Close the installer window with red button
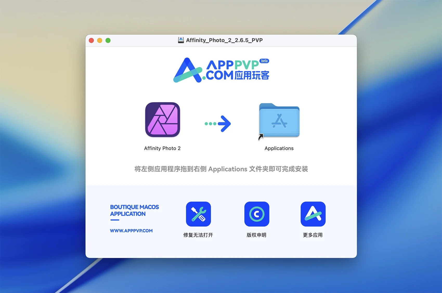Image resolution: width=442 pixels, height=293 pixels. pyautogui.click(x=91, y=40)
